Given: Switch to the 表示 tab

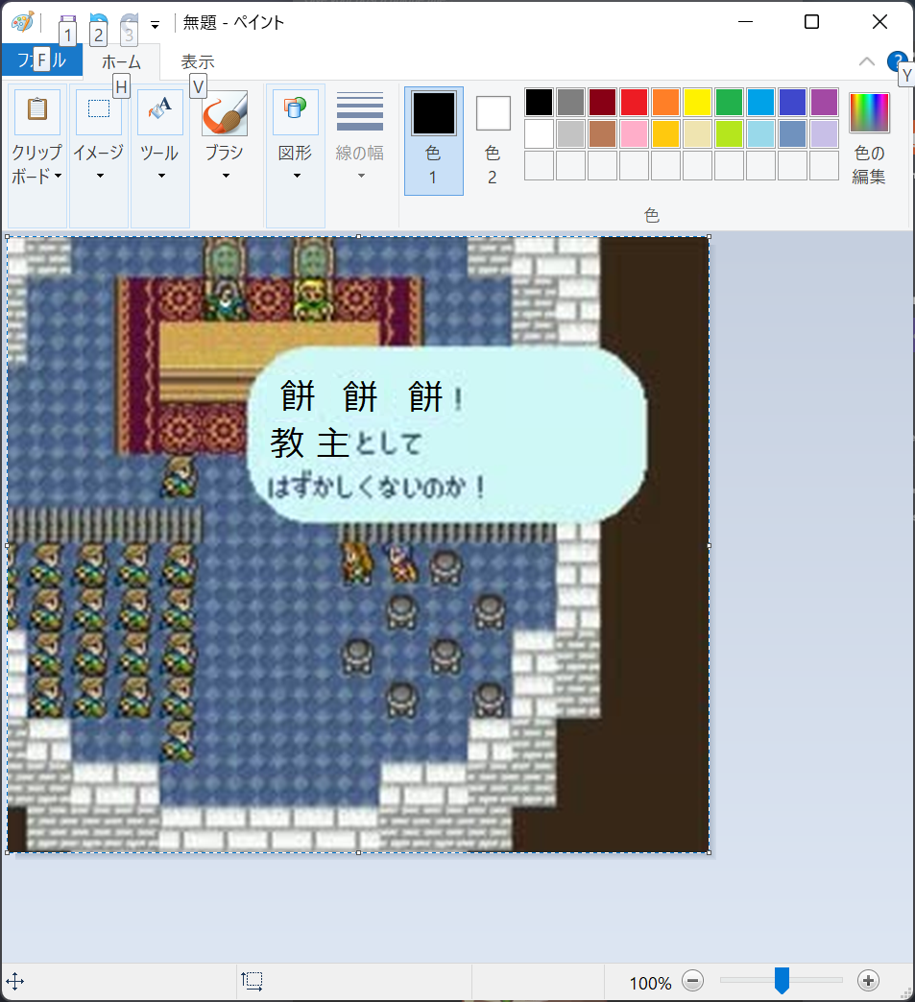Looking at the screenshot, I should [197, 62].
